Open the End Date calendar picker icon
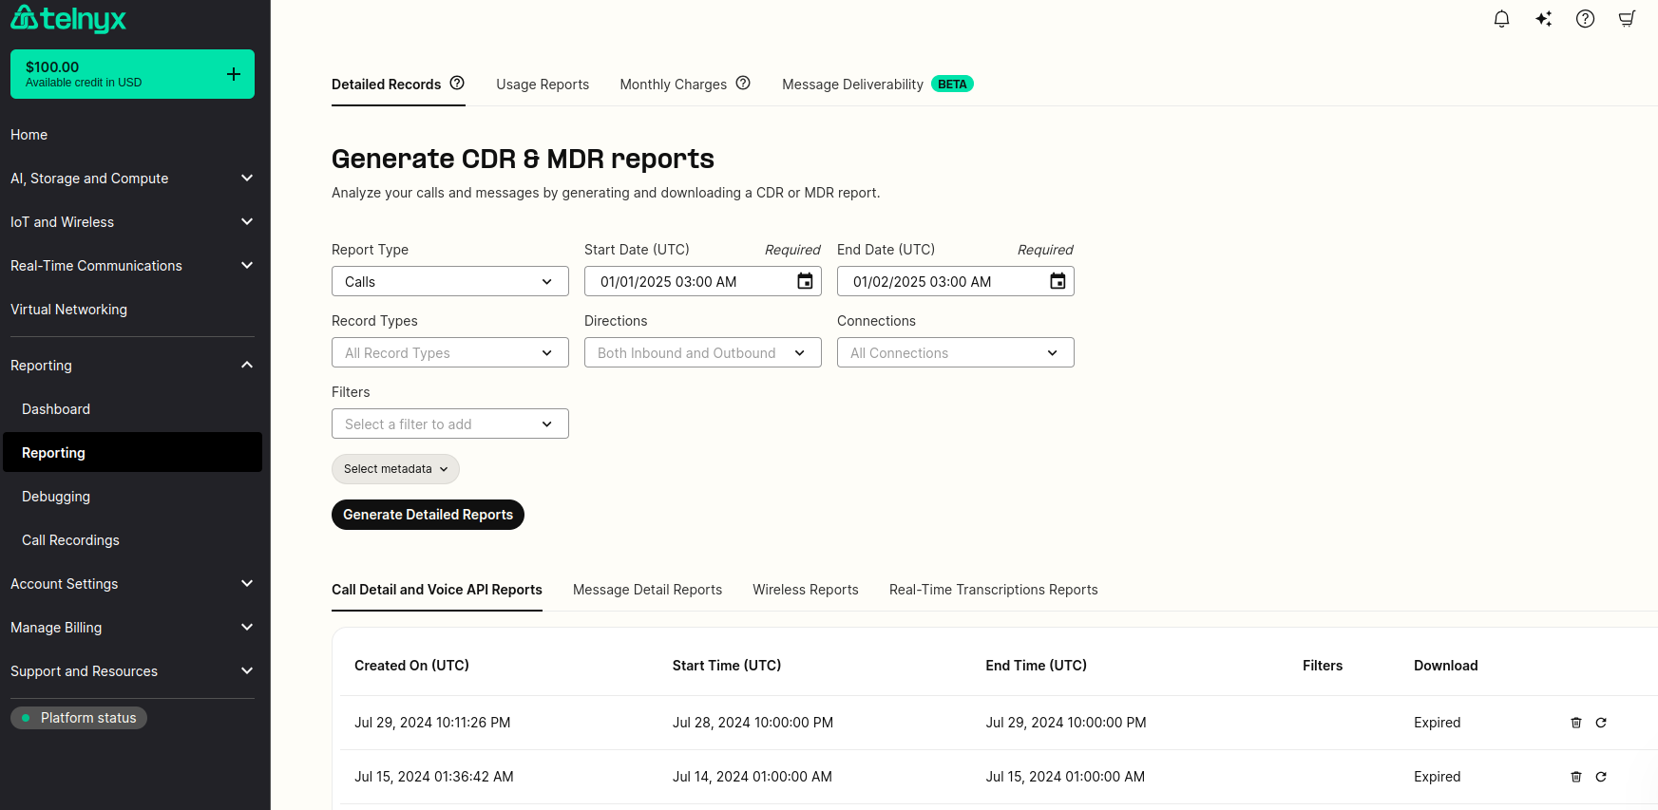 [1058, 281]
